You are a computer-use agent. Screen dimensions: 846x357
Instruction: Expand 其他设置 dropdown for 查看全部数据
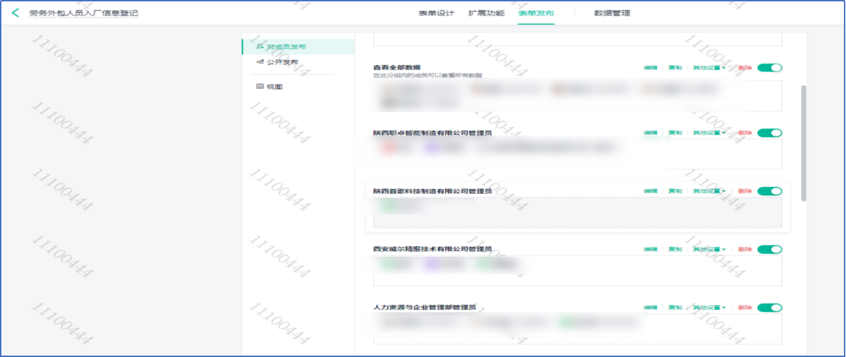pos(708,67)
